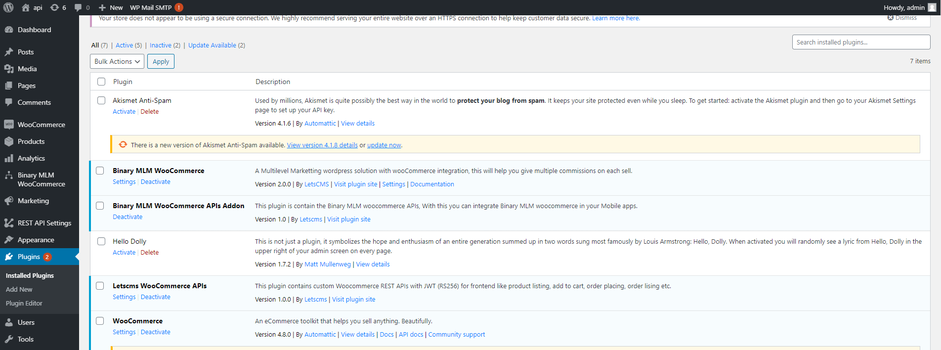Click the Plugin column header
The height and width of the screenshot is (350, 941).
click(x=123, y=82)
